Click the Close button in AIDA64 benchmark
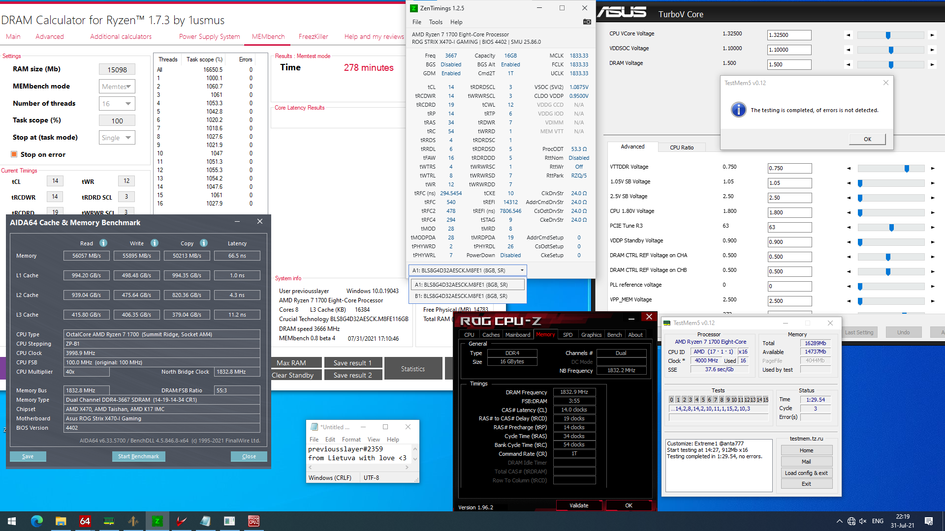The width and height of the screenshot is (945, 531). pos(249,456)
